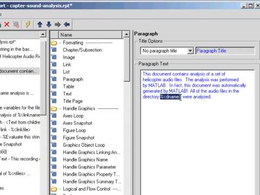260x195 pixels.
Task: Select the Handle Graphics Parameter component
Action: 89,167
